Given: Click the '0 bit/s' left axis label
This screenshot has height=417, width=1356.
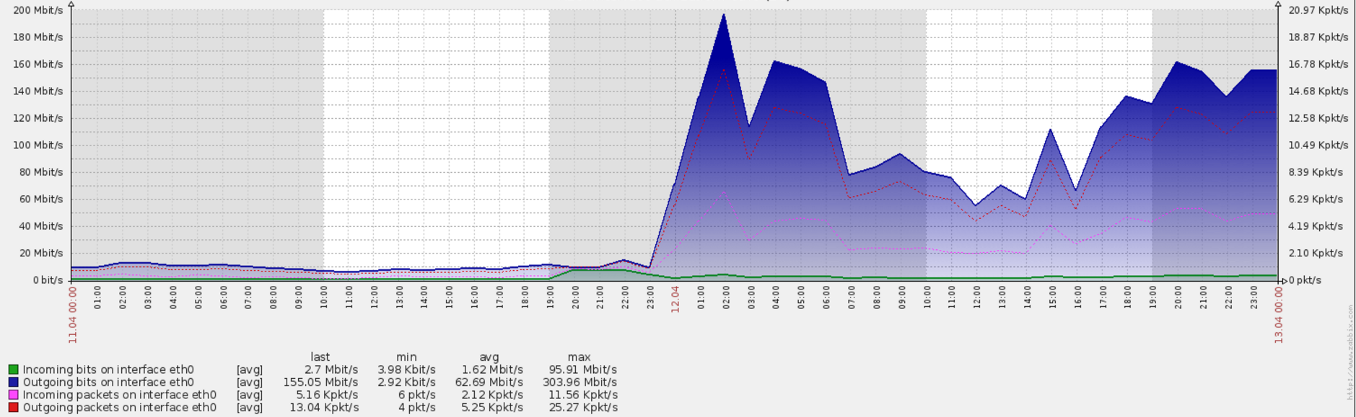Looking at the screenshot, I should [48, 280].
